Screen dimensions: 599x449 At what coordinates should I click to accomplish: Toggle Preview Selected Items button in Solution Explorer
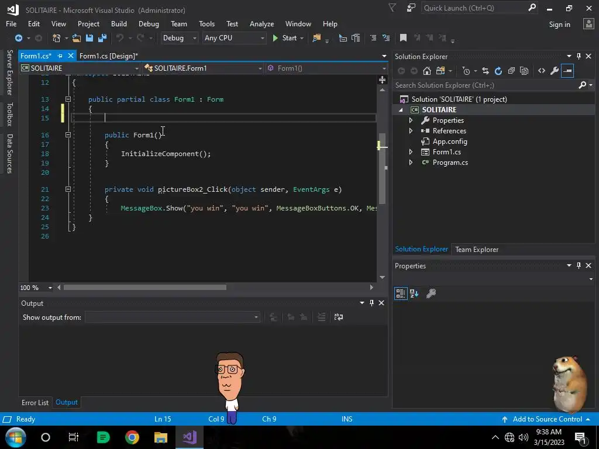(567, 71)
